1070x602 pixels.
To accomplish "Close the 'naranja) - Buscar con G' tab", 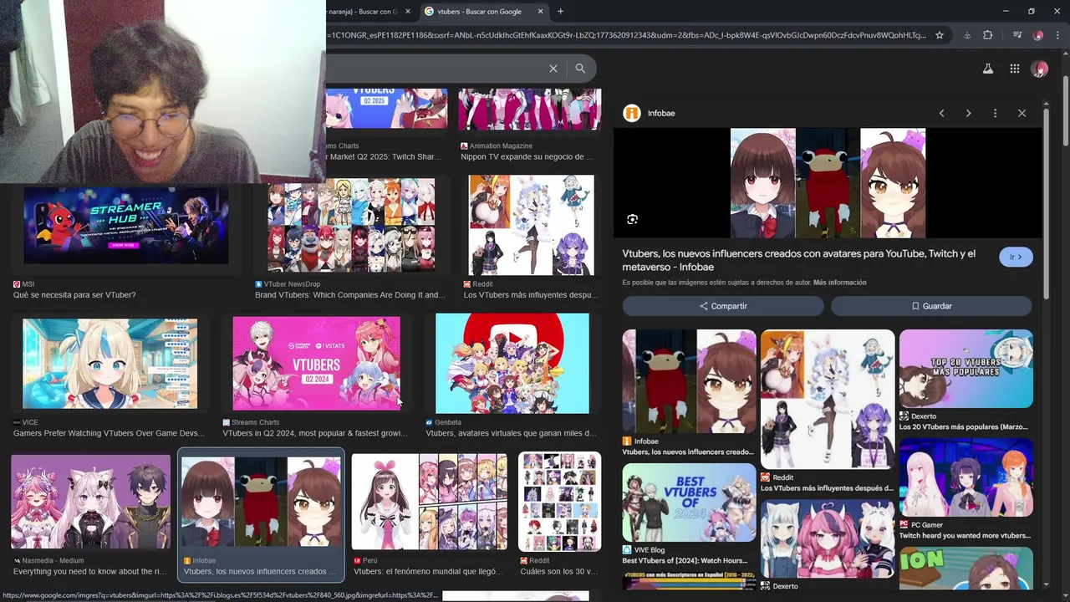I will coord(408,11).
